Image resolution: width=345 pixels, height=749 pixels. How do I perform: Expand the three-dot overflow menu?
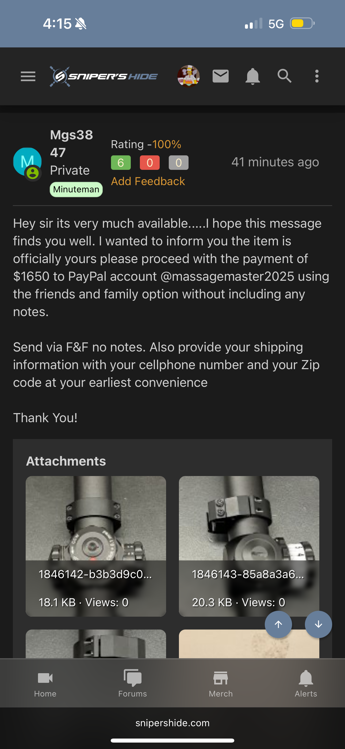(x=317, y=76)
